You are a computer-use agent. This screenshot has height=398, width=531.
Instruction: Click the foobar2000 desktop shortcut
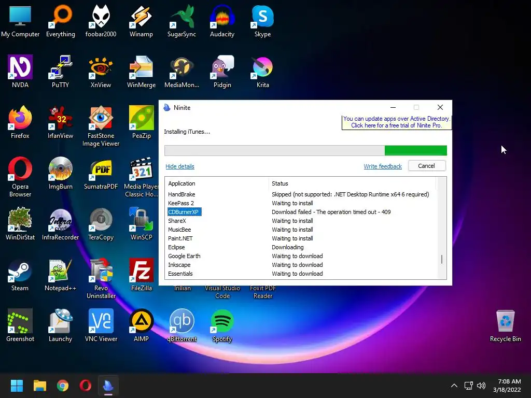click(x=101, y=21)
